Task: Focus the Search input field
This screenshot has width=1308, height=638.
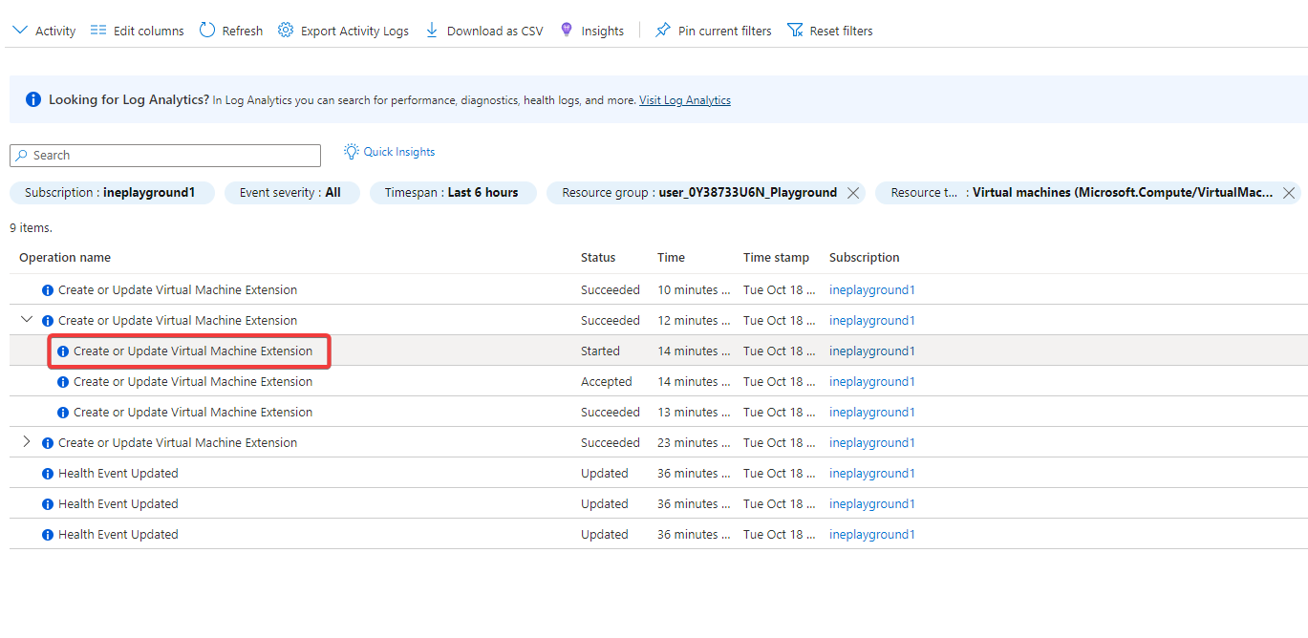Action: (x=165, y=156)
